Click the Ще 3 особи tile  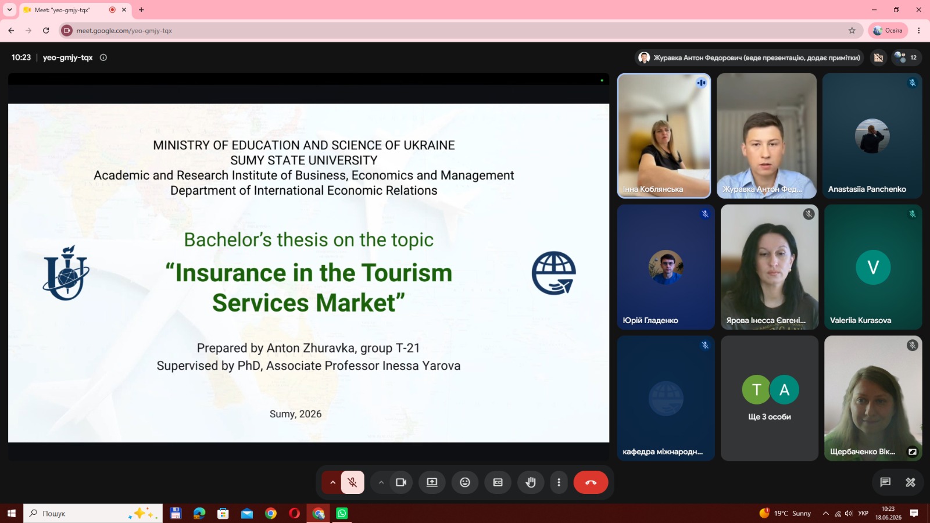pos(770,398)
